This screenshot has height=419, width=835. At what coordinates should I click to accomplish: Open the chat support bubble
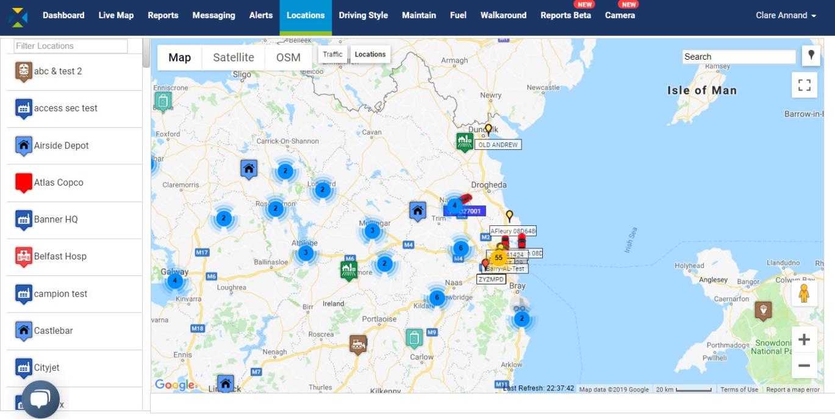40,399
